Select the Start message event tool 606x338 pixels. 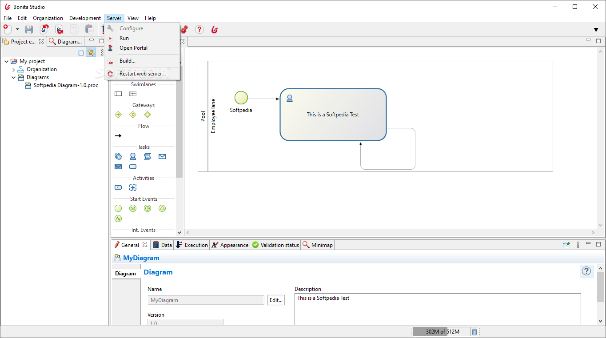point(133,208)
